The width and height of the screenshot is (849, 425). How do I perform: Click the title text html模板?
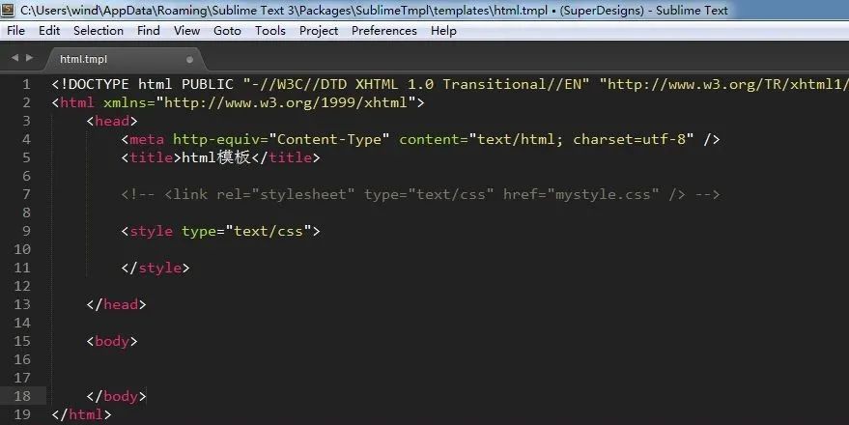[216, 157]
